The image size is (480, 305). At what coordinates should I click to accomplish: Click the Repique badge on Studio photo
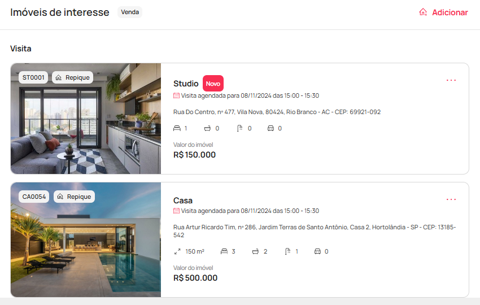pyautogui.click(x=72, y=77)
